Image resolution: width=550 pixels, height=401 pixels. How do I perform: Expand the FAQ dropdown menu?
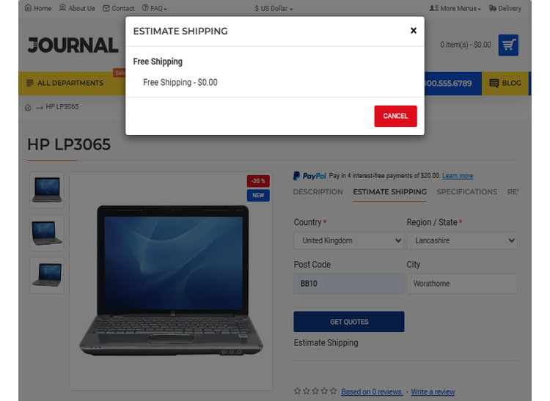click(154, 8)
